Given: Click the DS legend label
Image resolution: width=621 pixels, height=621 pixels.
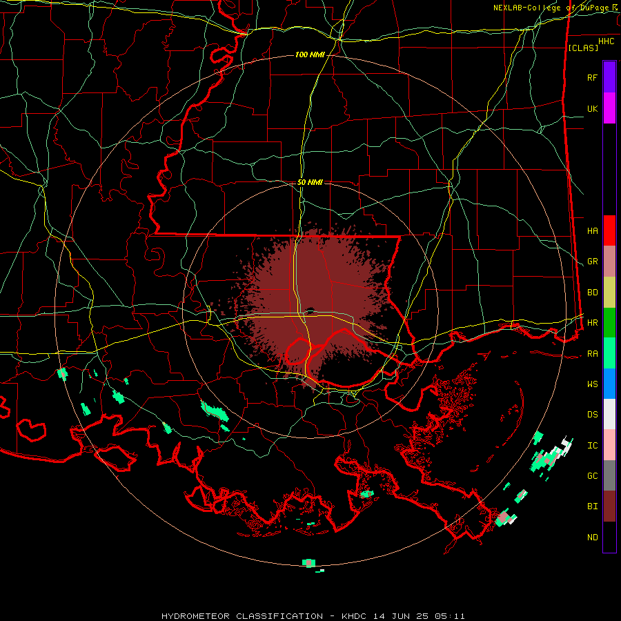Looking at the screenshot, I should (592, 415).
